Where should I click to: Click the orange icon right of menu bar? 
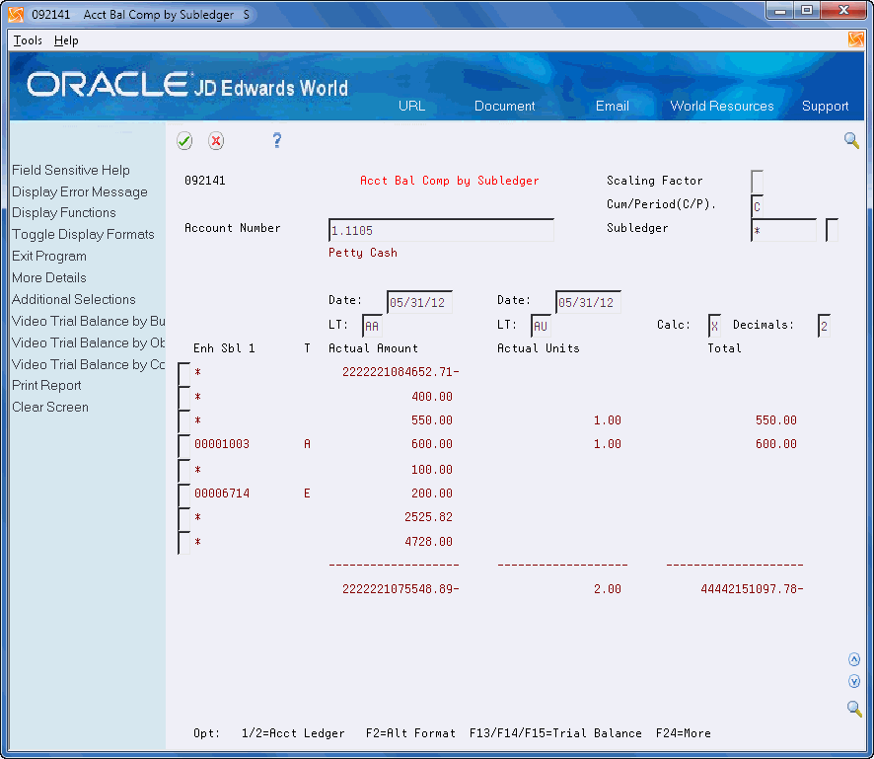click(x=855, y=39)
